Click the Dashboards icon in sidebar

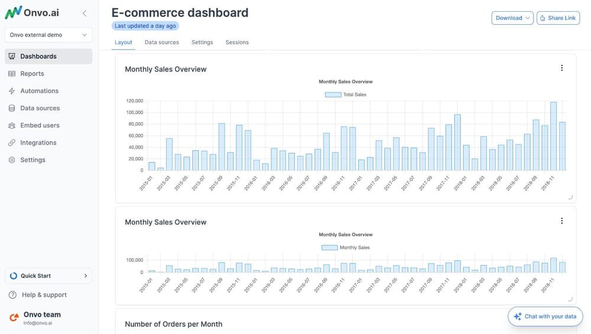click(x=12, y=57)
